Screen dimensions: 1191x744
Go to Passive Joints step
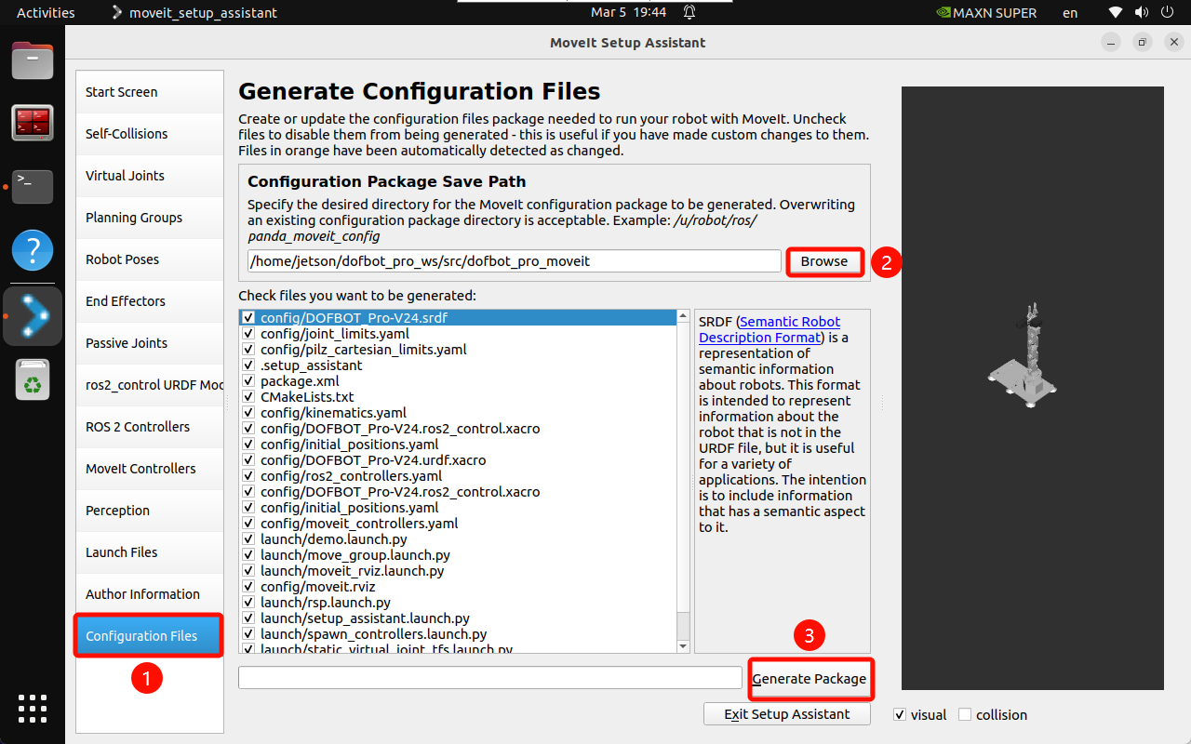tap(150, 343)
